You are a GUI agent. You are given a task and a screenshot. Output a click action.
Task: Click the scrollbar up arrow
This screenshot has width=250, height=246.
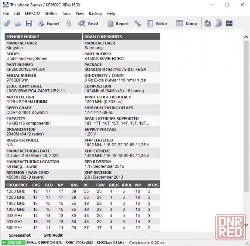click(246, 37)
